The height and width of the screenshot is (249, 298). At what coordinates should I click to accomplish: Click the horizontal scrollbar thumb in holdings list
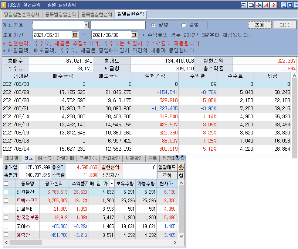[26, 242]
